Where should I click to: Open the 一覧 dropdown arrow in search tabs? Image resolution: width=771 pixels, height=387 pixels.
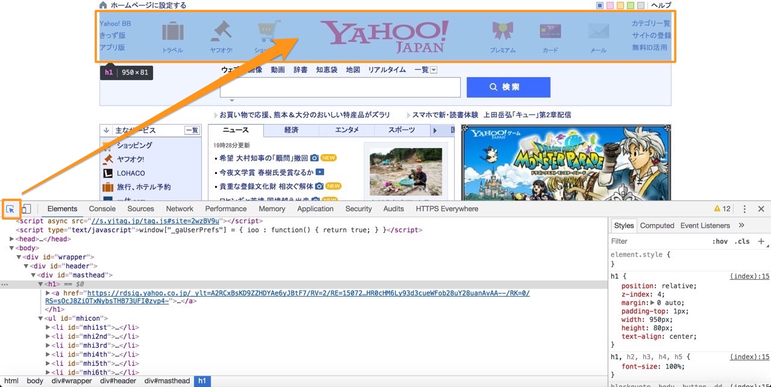click(434, 70)
